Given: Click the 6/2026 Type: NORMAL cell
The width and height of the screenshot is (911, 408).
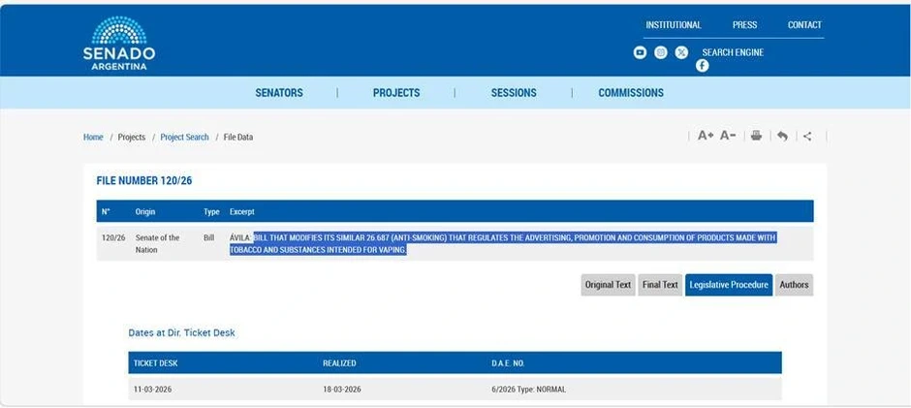Looking at the screenshot, I should (529, 390).
